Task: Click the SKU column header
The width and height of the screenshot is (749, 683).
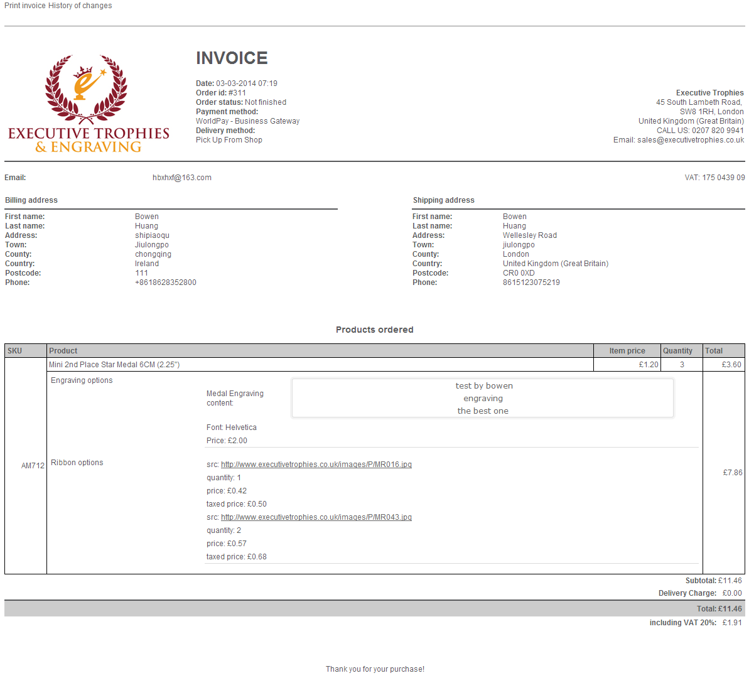Action: click(x=15, y=351)
